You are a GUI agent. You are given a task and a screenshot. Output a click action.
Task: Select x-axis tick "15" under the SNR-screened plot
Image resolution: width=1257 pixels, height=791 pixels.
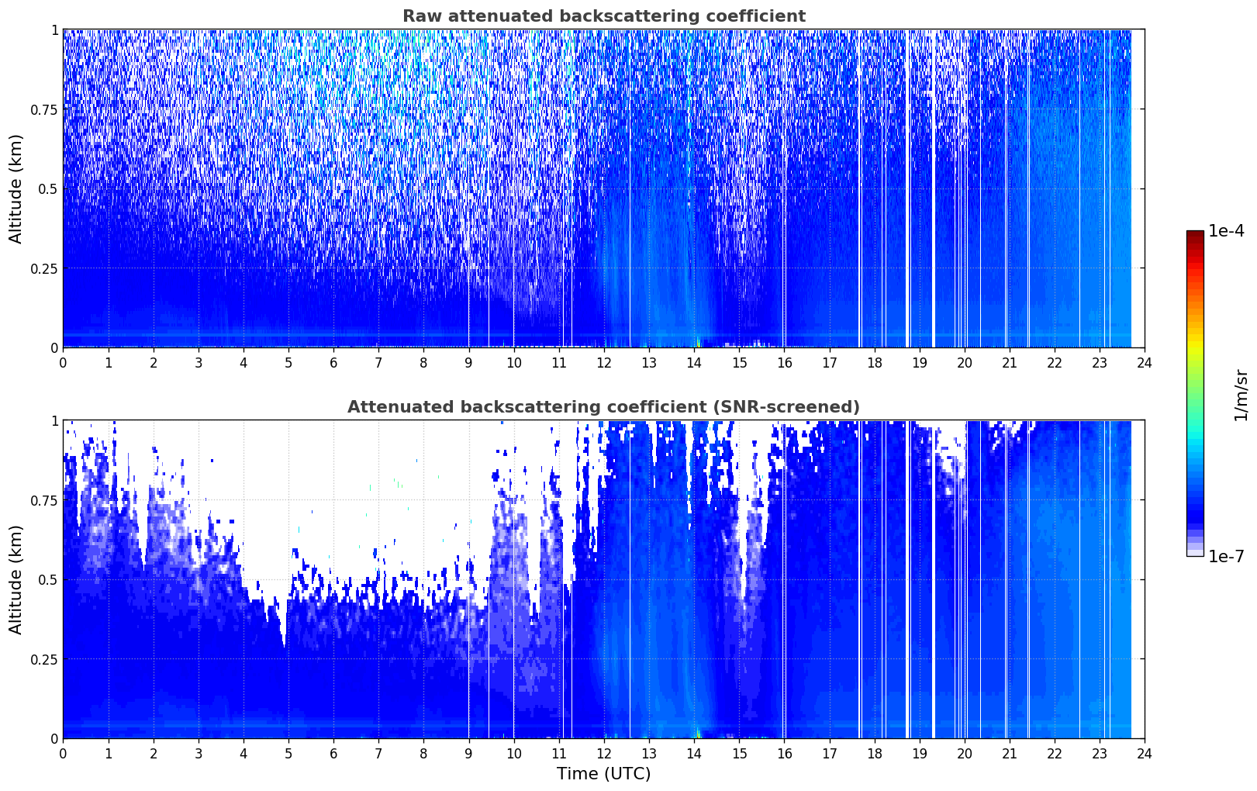pos(739,753)
